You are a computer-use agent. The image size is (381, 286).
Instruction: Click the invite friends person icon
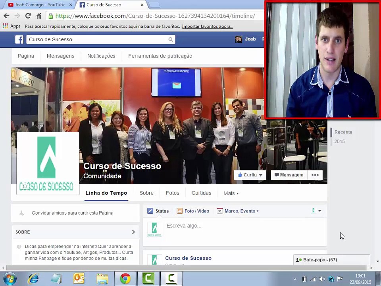[21, 213]
